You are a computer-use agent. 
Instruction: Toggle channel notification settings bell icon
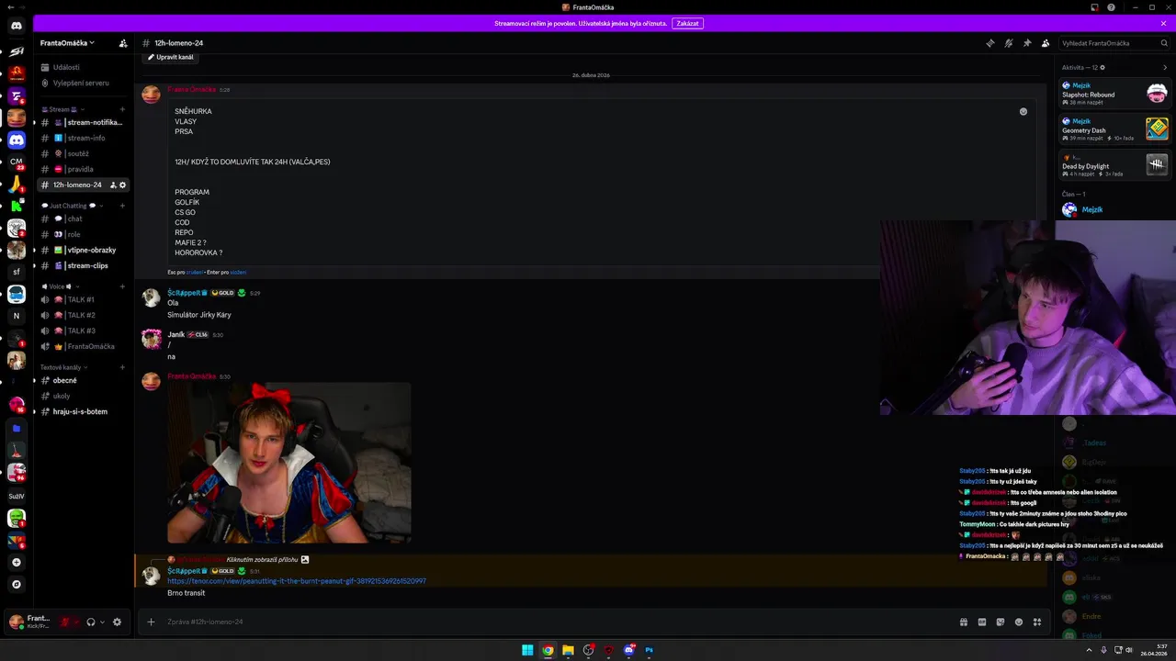pyautogui.click(x=1009, y=43)
